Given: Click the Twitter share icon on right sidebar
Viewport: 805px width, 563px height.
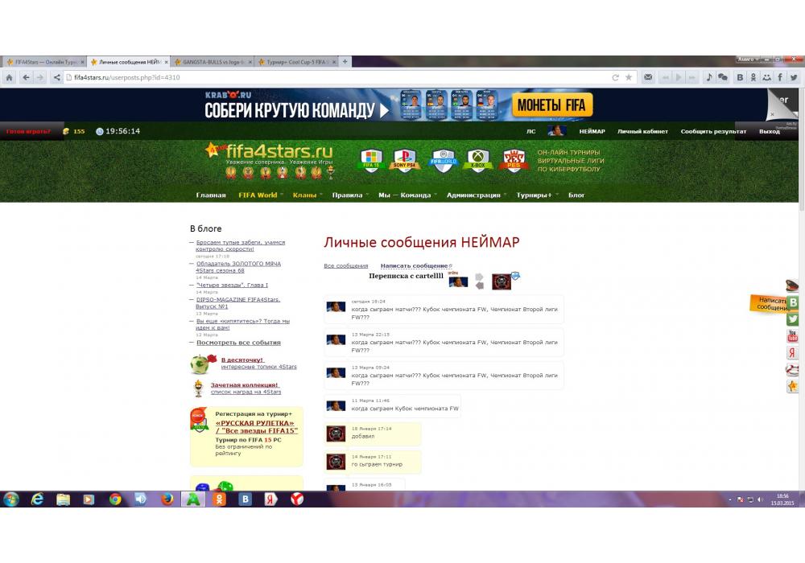Looking at the screenshot, I should tap(793, 319).
